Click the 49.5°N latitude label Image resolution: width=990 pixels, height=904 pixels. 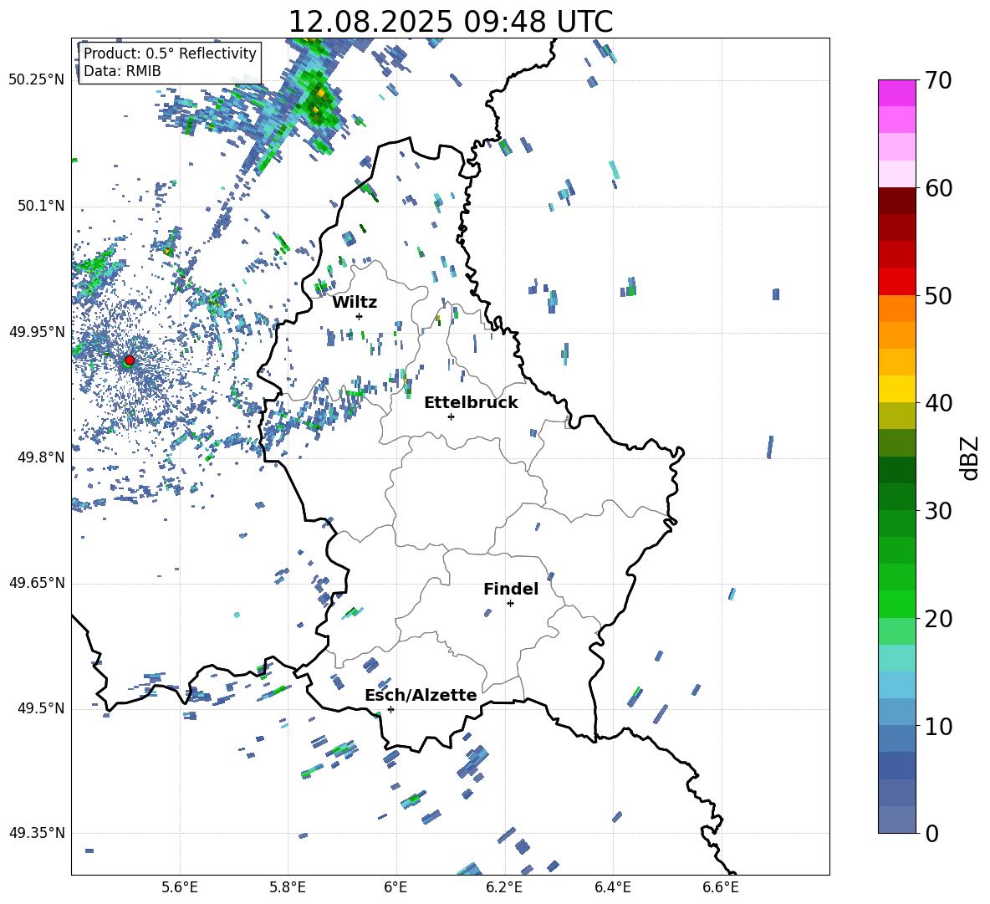[x=41, y=708]
